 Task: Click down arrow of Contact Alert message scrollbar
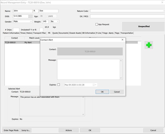click(121, 78)
